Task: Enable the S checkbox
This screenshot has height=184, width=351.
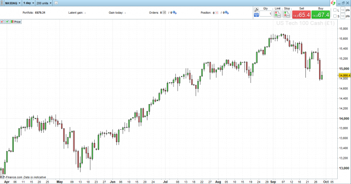Action: [x=335, y=16]
